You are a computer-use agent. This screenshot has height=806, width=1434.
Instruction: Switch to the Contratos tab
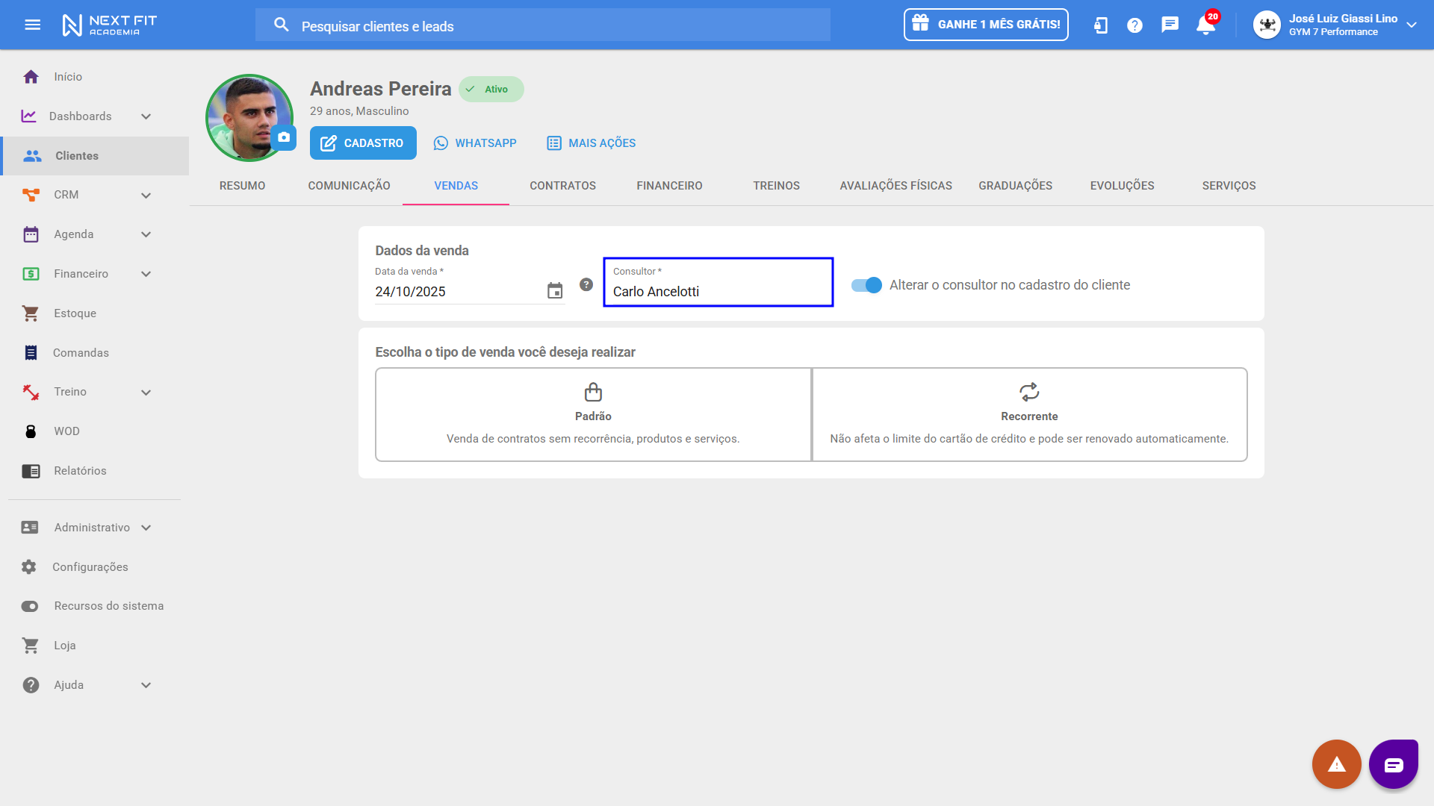pyautogui.click(x=562, y=186)
